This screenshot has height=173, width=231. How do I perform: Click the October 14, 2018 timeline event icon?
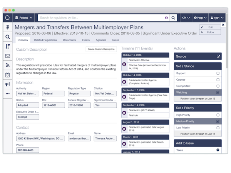(124, 82)
